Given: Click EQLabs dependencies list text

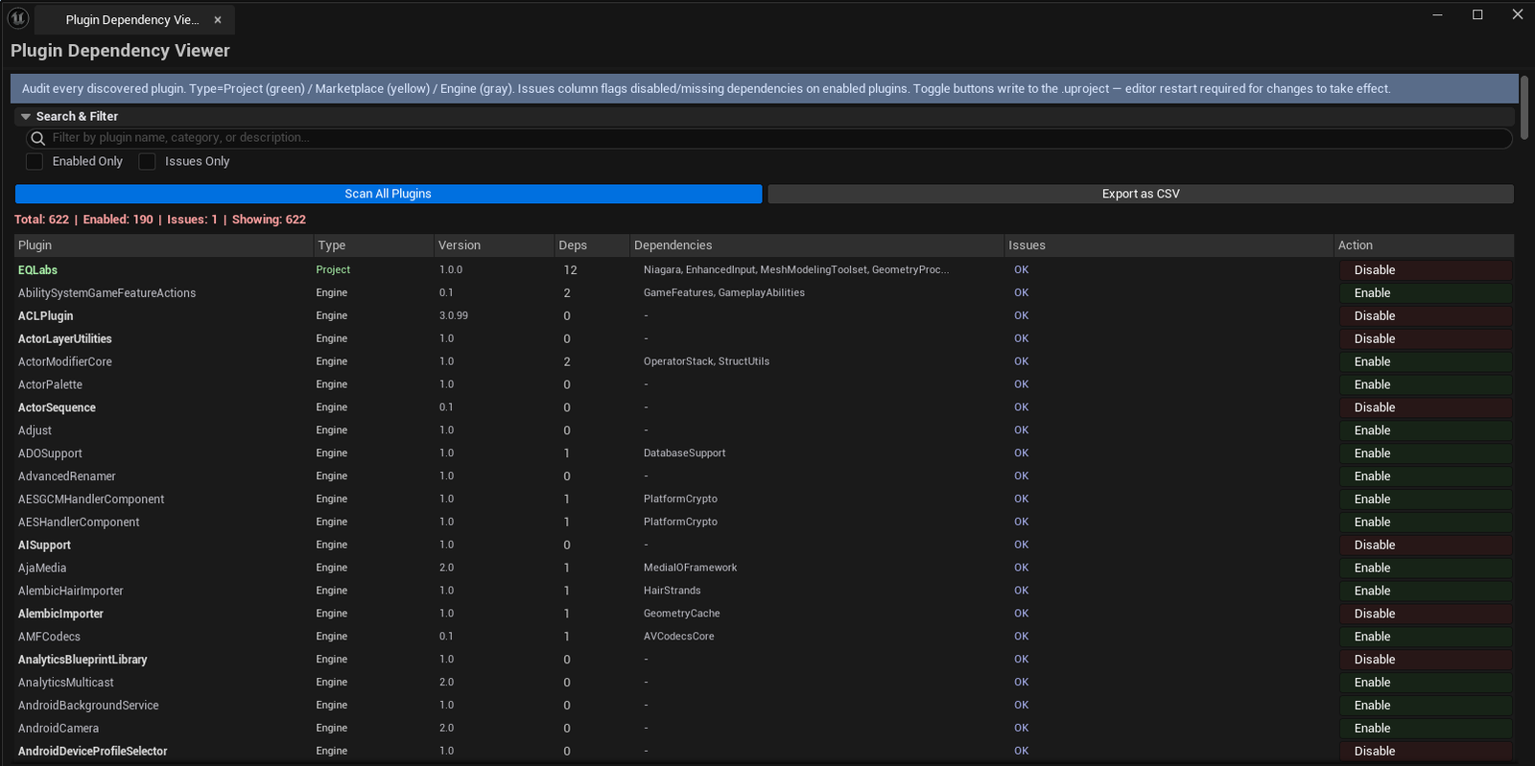Looking at the screenshot, I should click(x=796, y=270).
